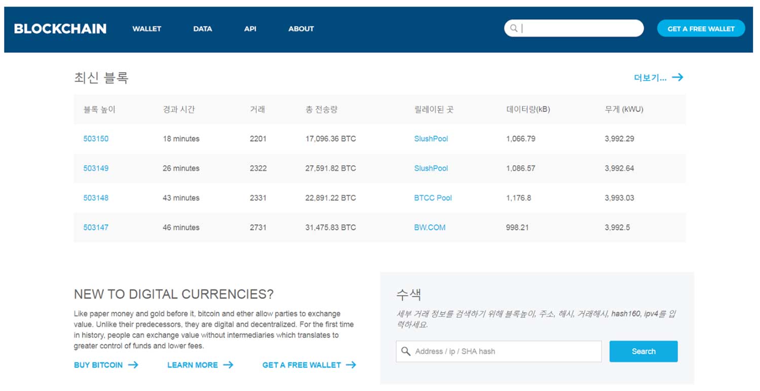
Task: Click the arrow beside BUY BITCOIN
Action: click(x=133, y=365)
